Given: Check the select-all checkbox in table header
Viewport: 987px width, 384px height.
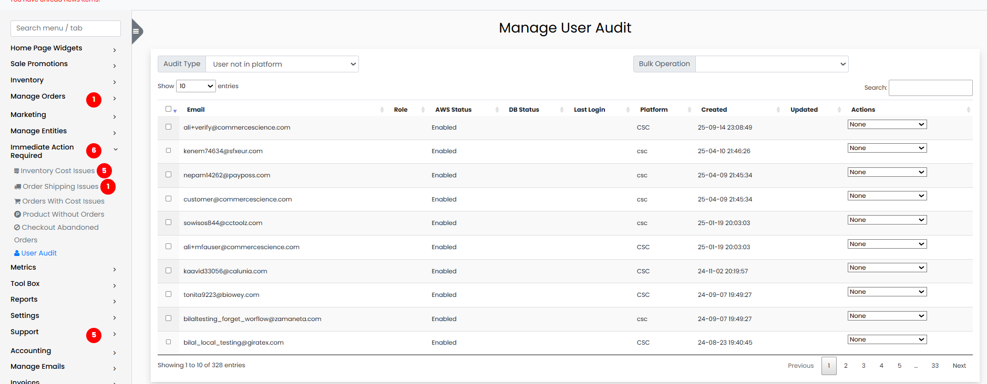Looking at the screenshot, I should coord(168,109).
